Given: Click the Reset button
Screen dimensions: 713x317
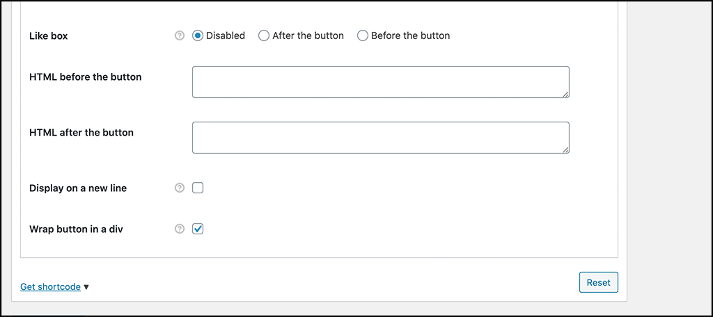Looking at the screenshot, I should (598, 282).
